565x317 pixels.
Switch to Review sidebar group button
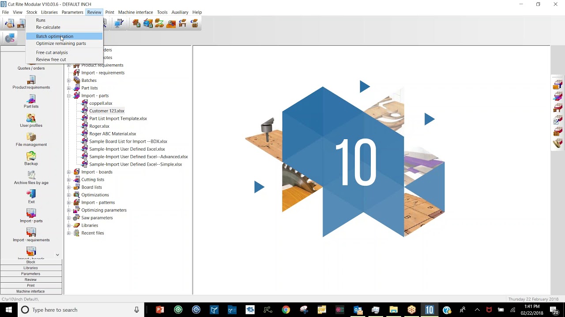(31, 280)
